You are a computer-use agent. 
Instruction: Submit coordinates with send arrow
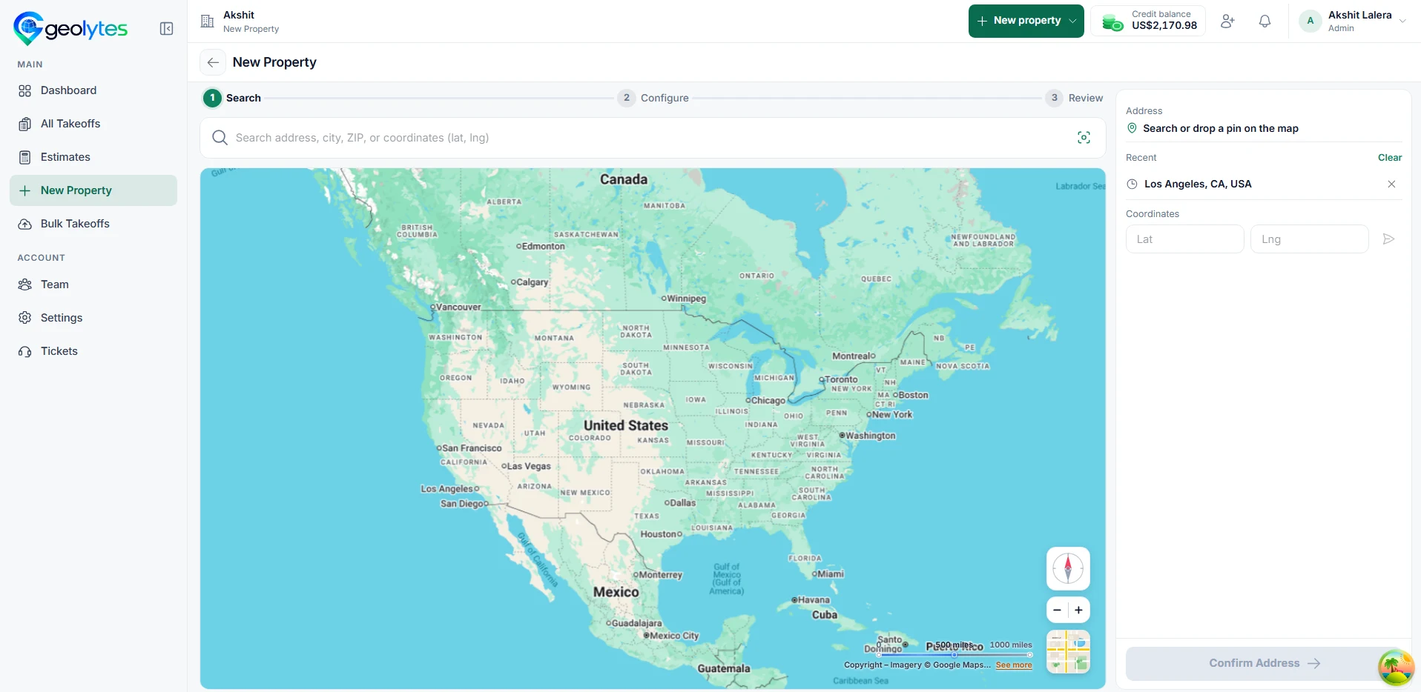[1388, 239]
